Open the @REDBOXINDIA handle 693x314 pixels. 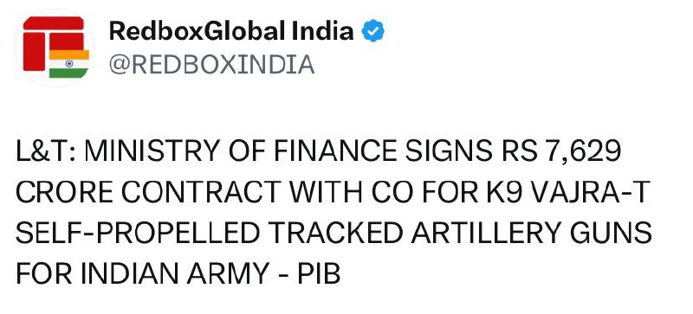pyautogui.click(x=211, y=65)
